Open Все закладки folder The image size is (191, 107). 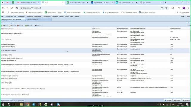pos(183,12)
